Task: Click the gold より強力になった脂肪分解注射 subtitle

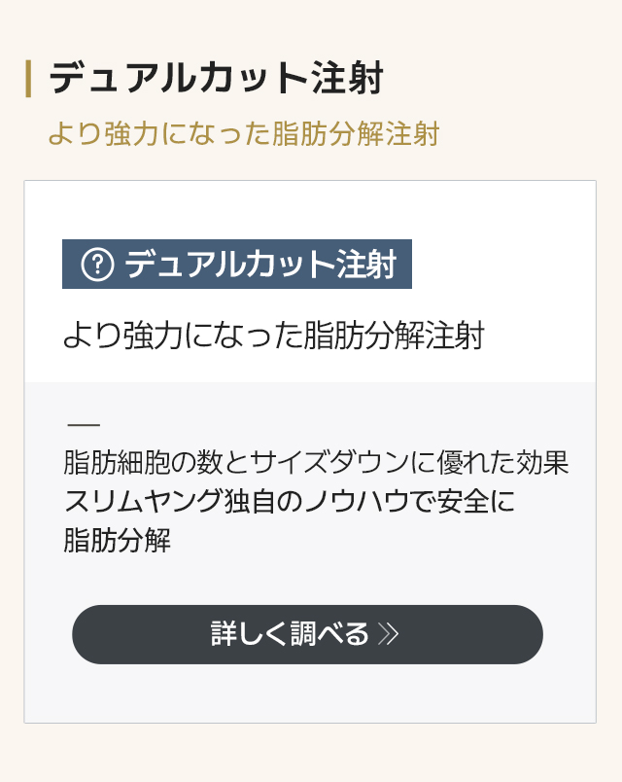Action: tap(244, 133)
